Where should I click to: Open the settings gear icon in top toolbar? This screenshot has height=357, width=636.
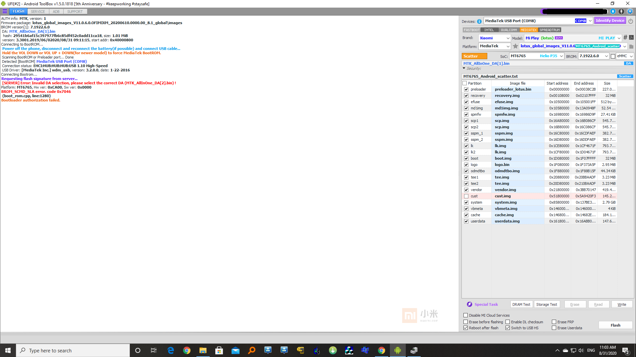[630, 11]
